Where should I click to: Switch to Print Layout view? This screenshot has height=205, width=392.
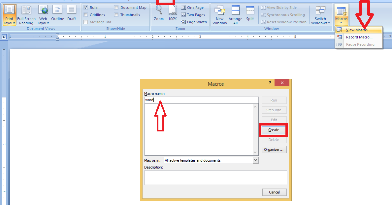pyautogui.click(x=9, y=14)
